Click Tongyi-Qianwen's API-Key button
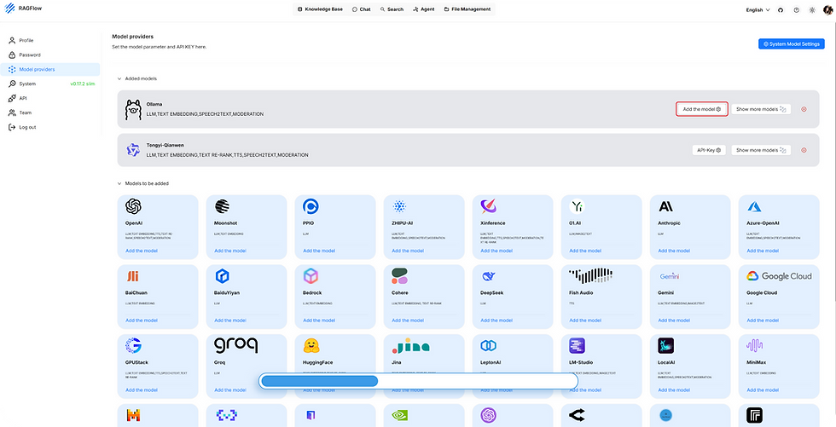836x427 pixels. tap(709, 150)
